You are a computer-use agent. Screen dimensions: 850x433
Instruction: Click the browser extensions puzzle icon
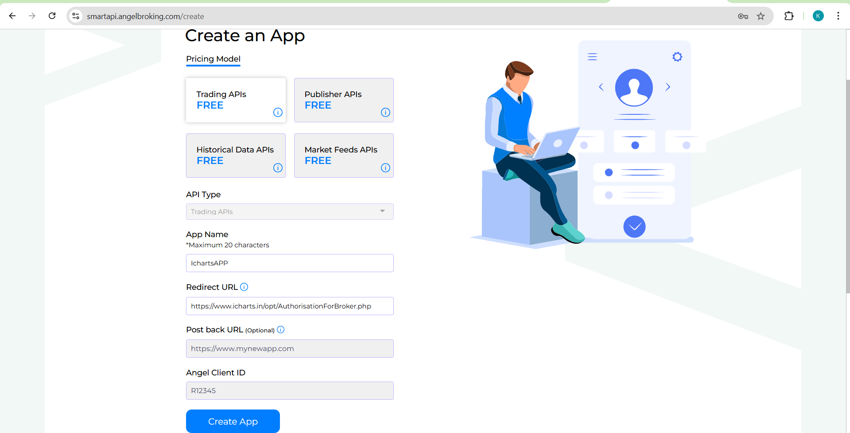[x=789, y=16]
